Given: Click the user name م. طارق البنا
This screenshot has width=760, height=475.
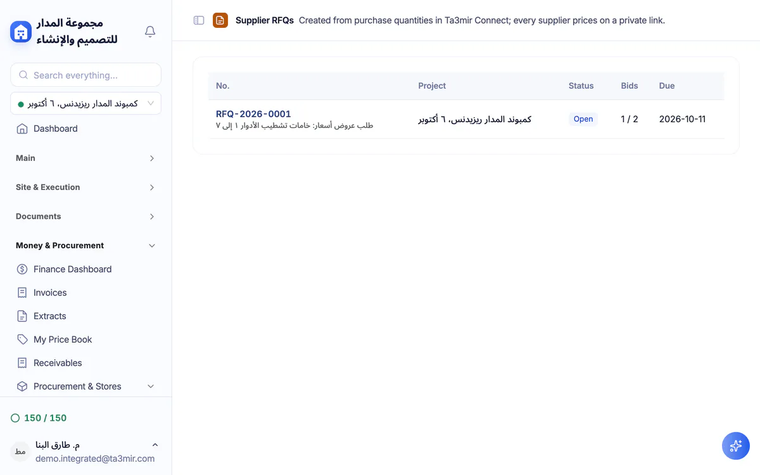Looking at the screenshot, I should pyautogui.click(x=57, y=445).
